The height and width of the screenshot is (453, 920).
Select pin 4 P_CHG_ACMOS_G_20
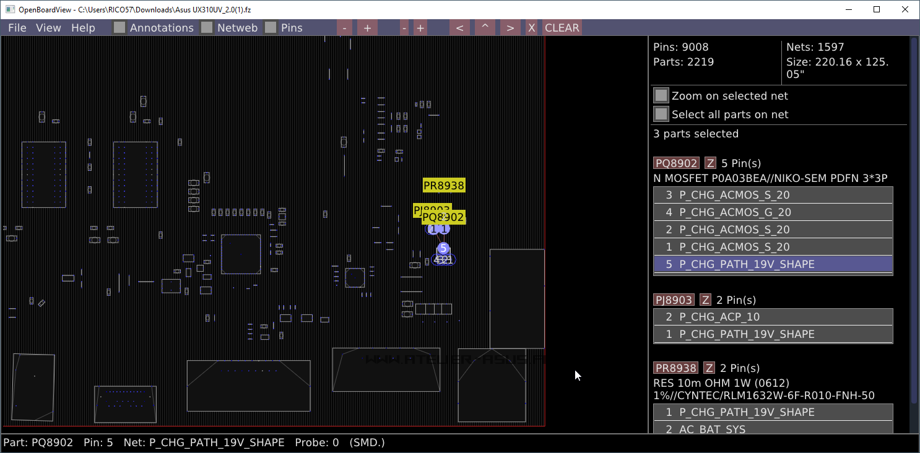point(773,212)
